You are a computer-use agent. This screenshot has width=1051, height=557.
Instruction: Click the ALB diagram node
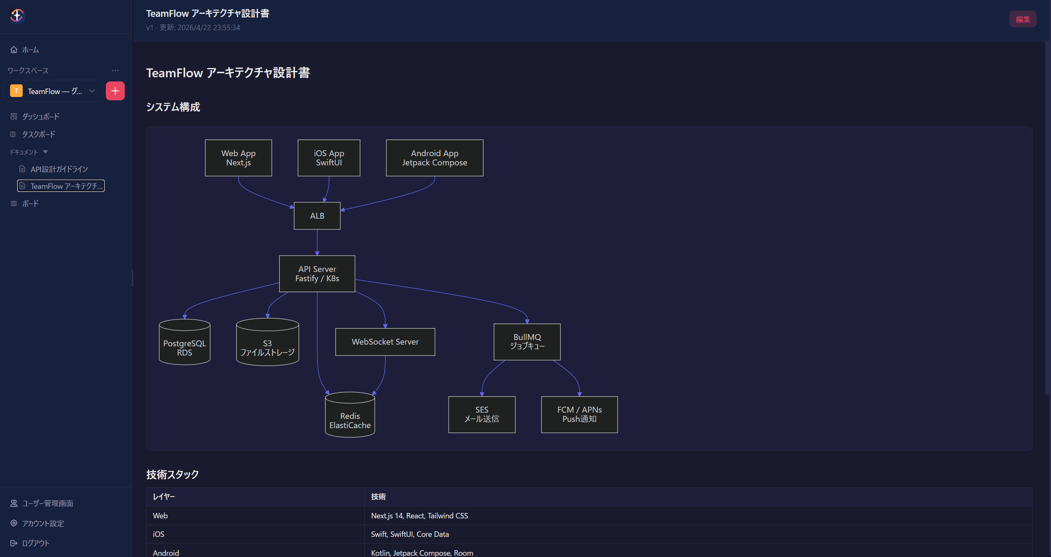(317, 216)
